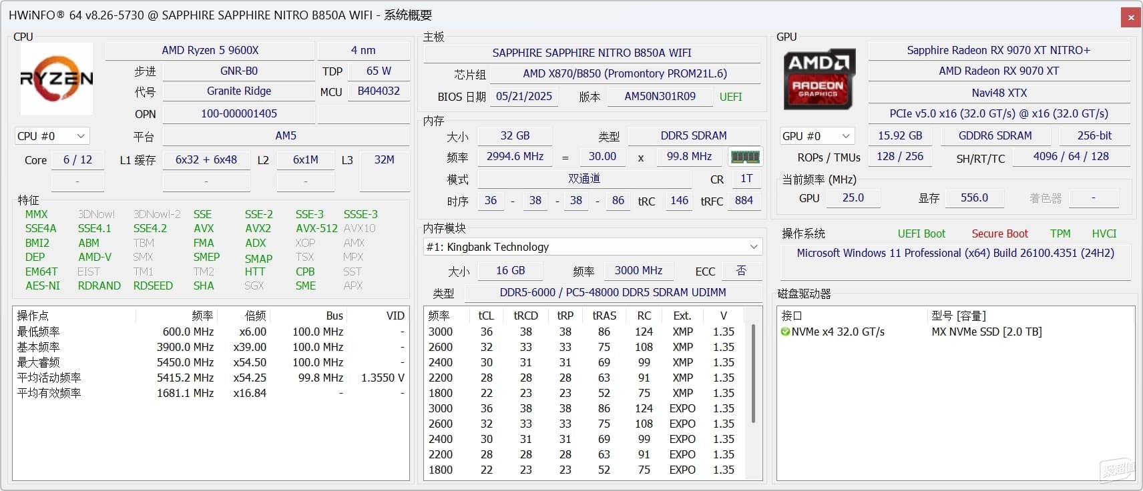This screenshot has height=491, width=1143.
Task: Click the BIOS version AM50N301R09
Action: tap(660, 96)
